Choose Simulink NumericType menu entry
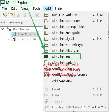Screen dimensions: 109x112 [x=75, y=45]
